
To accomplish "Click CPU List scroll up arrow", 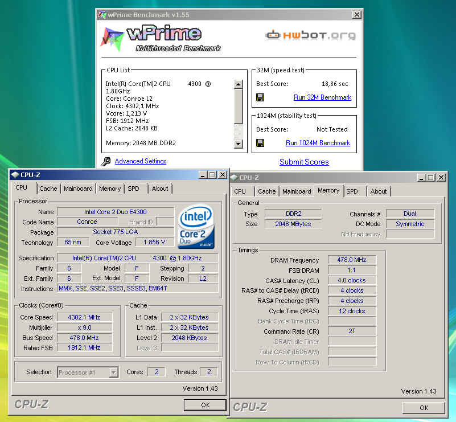I will click(238, 84).
